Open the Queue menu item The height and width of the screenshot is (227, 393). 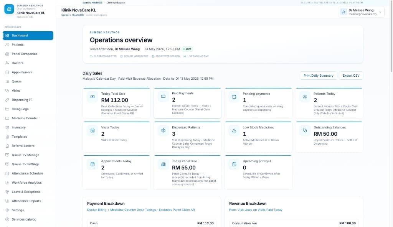(x=28, y=81)
